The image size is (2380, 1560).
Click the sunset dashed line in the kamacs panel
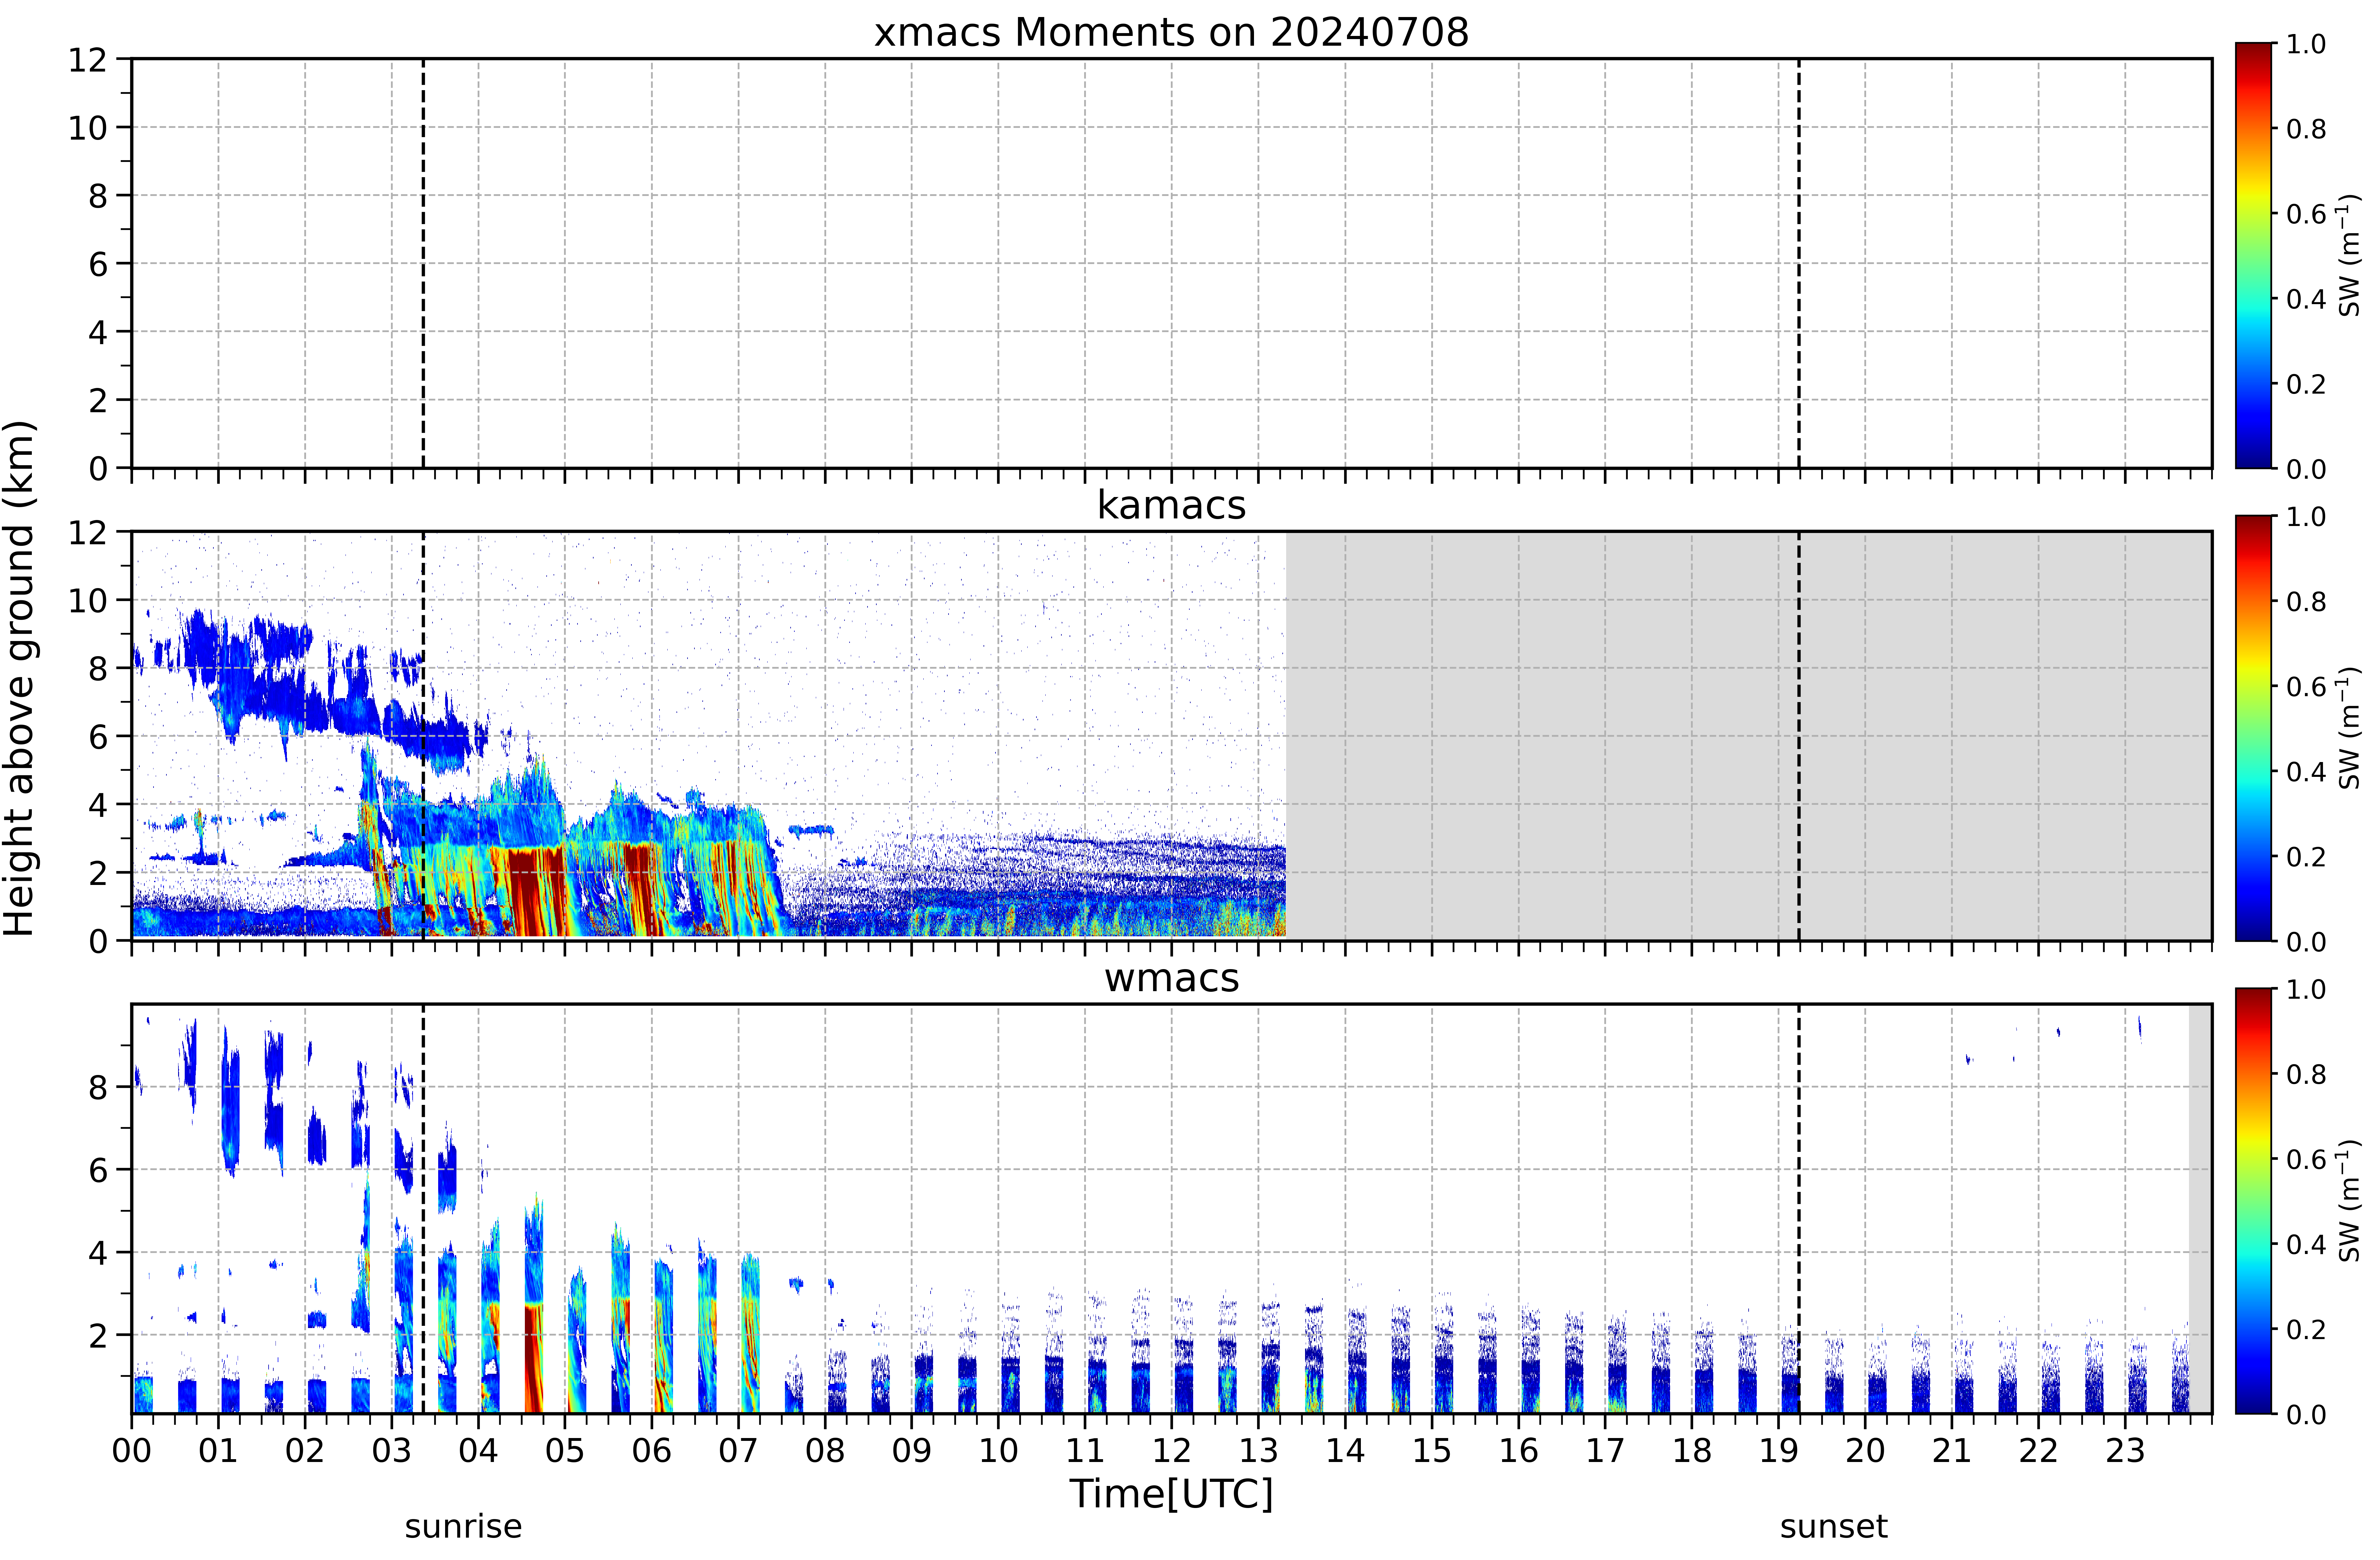pyautogui.click(x=1799, y=736)
